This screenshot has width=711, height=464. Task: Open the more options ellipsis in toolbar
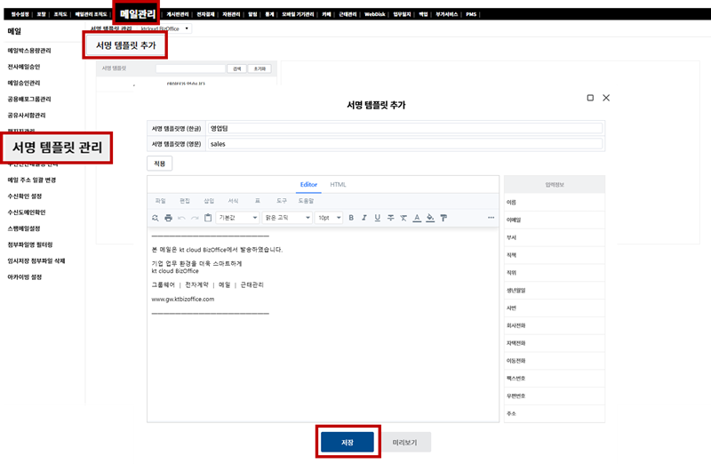(x=491, y=218)
